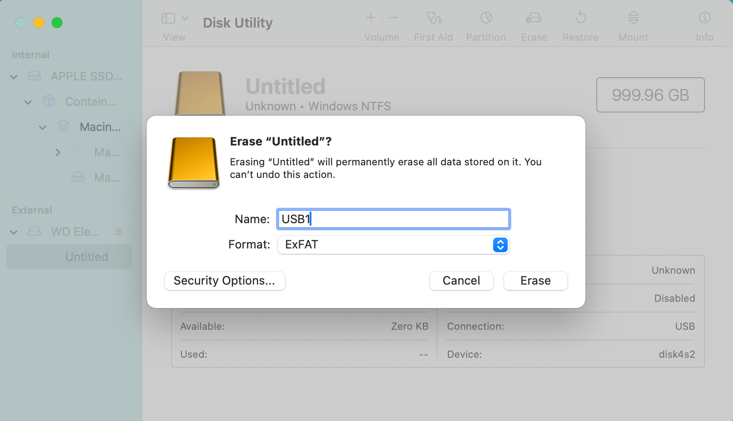Confirm with the Erase button
Viewport: 733px width, 421px height.
point(535,281)
